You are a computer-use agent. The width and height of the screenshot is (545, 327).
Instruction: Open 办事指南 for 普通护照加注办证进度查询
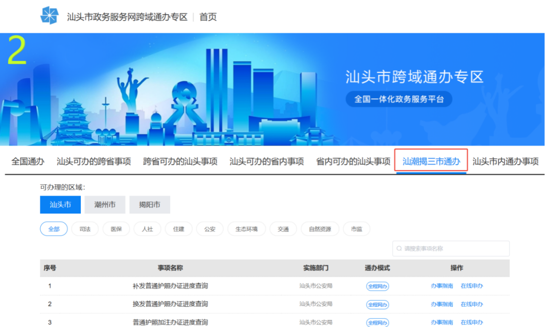[x=442, y=322]
